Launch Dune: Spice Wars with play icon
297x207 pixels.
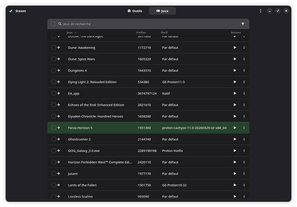(235, 59)
